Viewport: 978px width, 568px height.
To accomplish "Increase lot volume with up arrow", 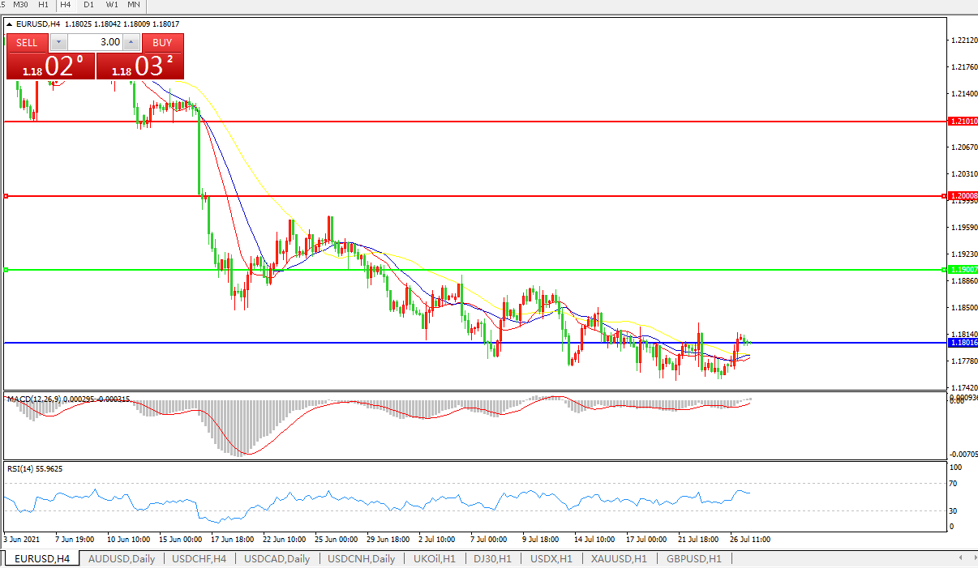I will pyautogui.click(x=132, y=43).
